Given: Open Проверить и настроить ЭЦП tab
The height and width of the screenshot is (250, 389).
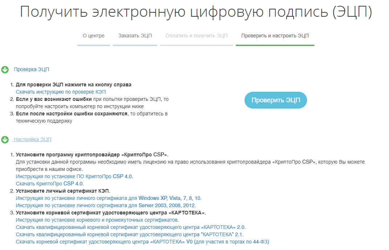Looking at the screenshot, I should tap(275, 36).
